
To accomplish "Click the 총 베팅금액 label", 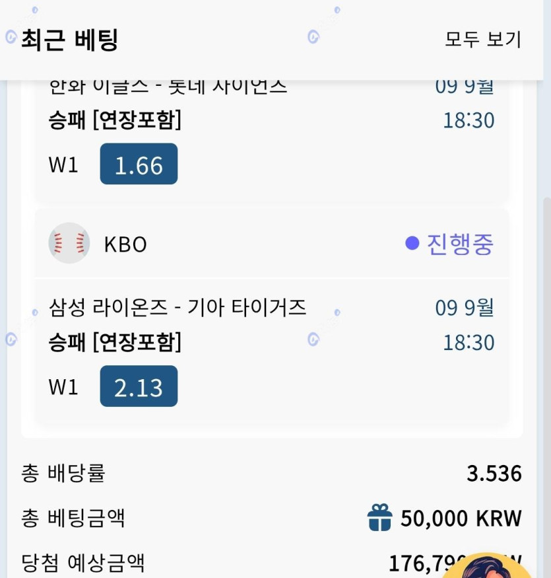I will coord(73,519).
